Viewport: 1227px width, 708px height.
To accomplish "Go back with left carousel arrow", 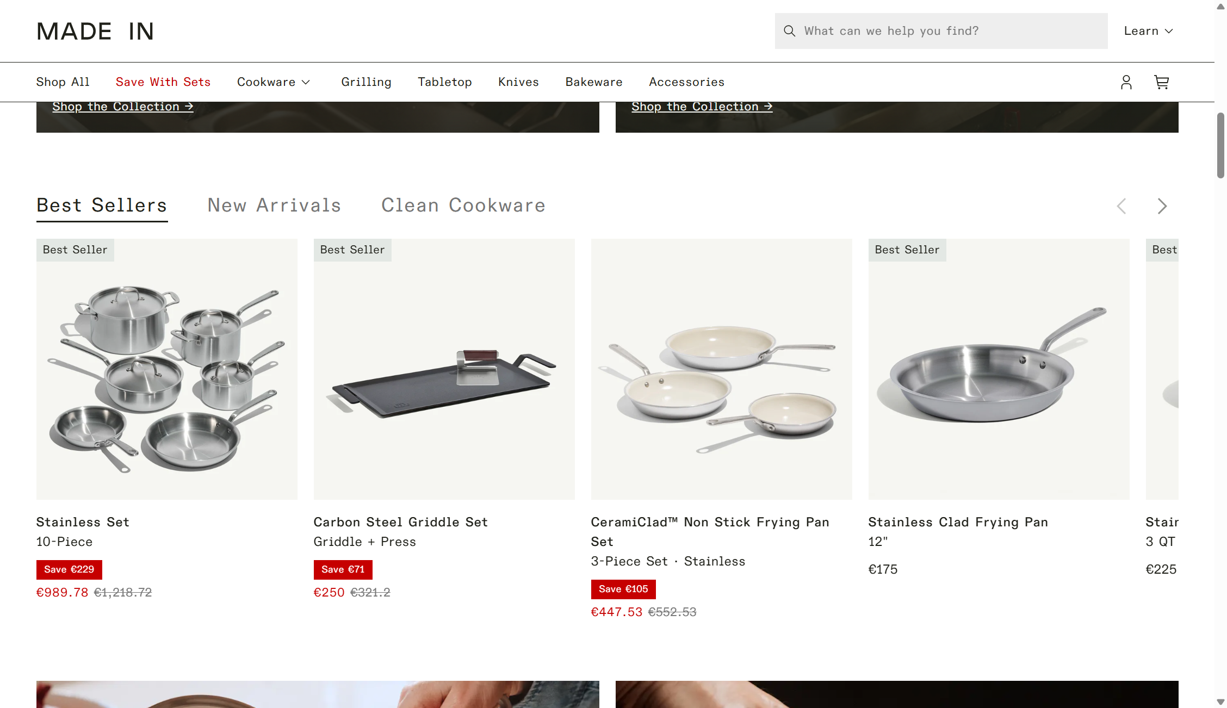I will (1121, 206).
